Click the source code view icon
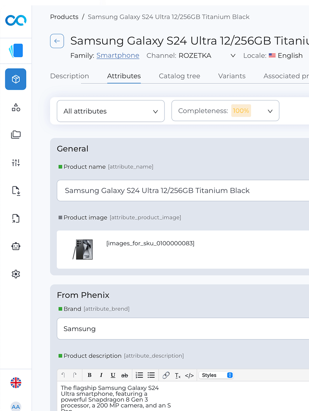This screenshot has width=309, height=411. coord(189,375)
